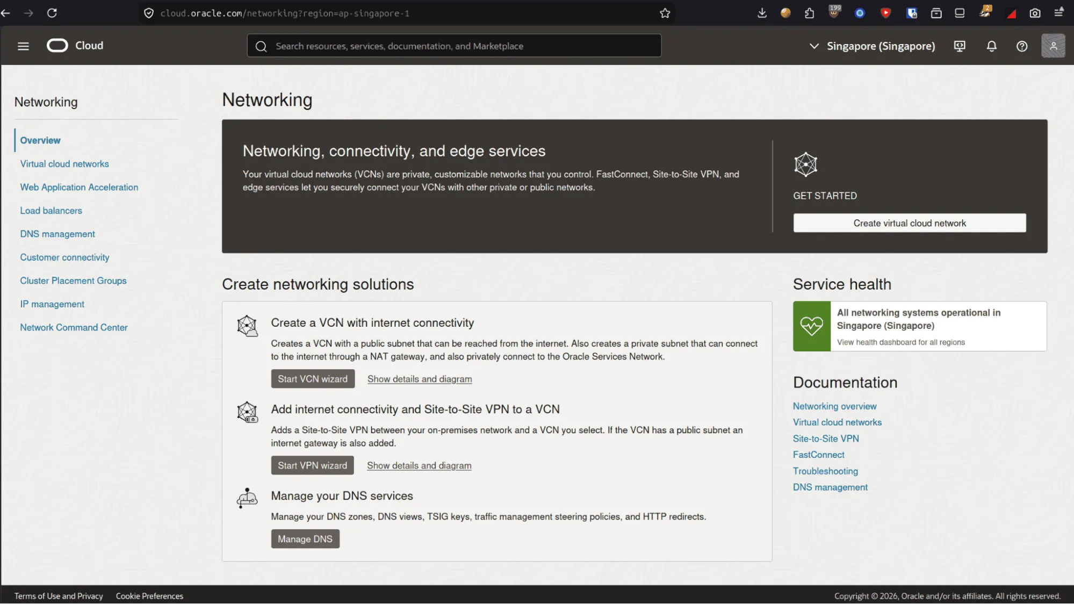This screenshot has width=1074, height=604.
Task: Open the hamburger navigation menu
Action: (23, 46)
